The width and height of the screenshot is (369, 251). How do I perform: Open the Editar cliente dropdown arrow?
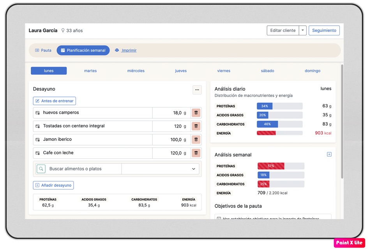coord(303,30)
